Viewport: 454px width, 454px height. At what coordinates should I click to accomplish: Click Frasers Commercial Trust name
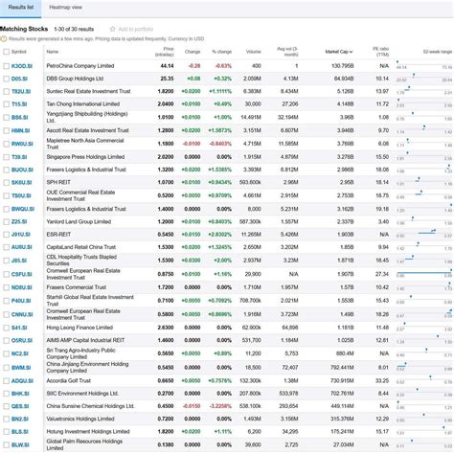click(77, 287)
